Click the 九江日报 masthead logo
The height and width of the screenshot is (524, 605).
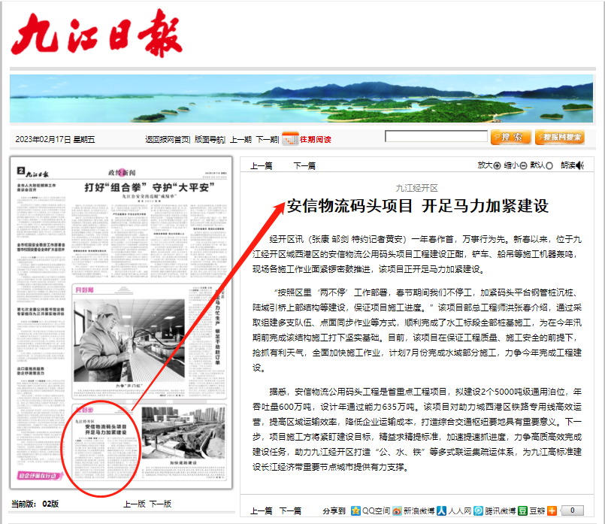[96, 34]
